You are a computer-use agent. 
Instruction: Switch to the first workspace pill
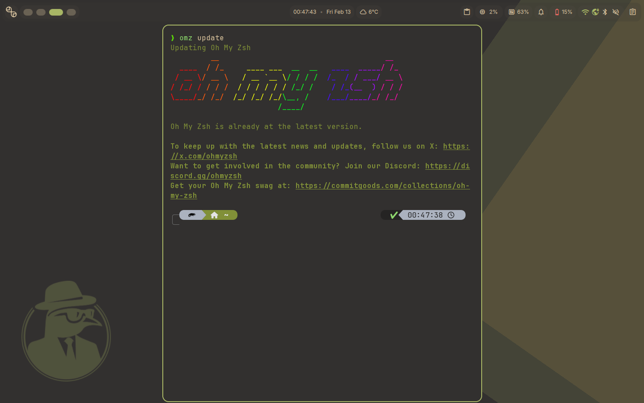pyautogui.click(x=28, y=12)
